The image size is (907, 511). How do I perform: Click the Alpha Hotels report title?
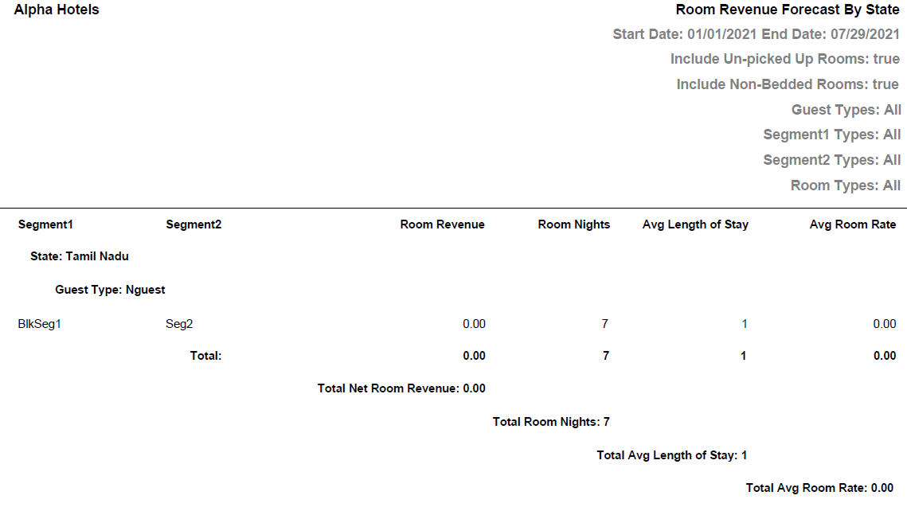pyautogui.click(x=57, y=10)
